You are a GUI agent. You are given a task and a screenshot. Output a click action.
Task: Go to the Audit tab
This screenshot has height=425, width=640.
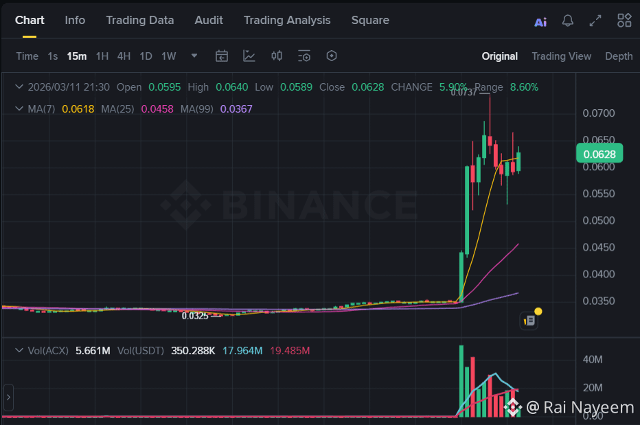209,20
